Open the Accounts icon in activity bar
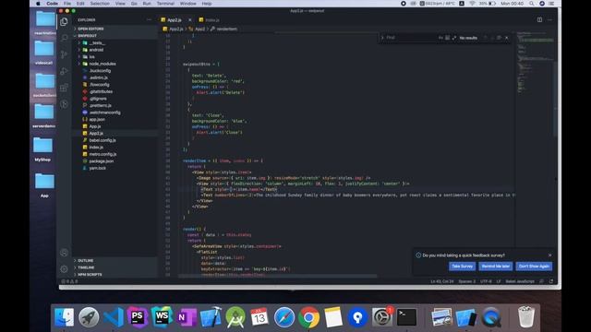This screenshot has height=332, width=591. (64, 253)
